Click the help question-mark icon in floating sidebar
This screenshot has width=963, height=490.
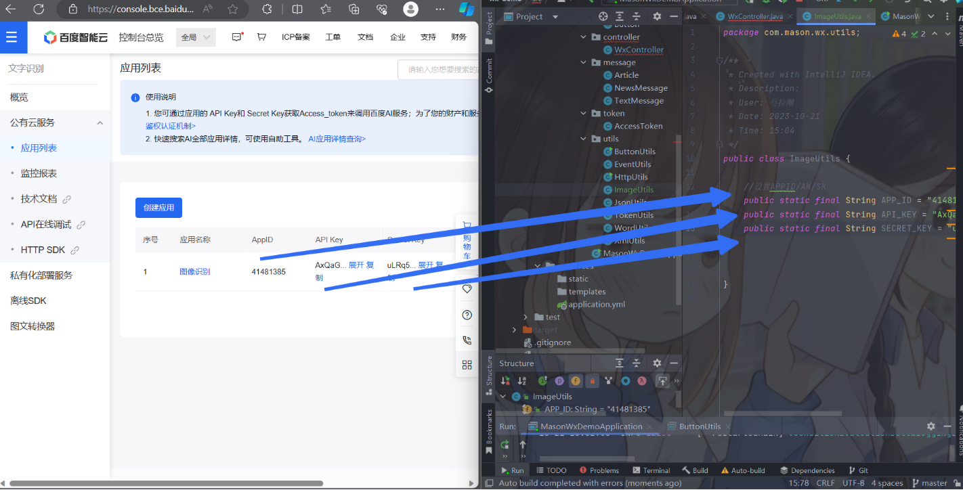click(467, 315)
